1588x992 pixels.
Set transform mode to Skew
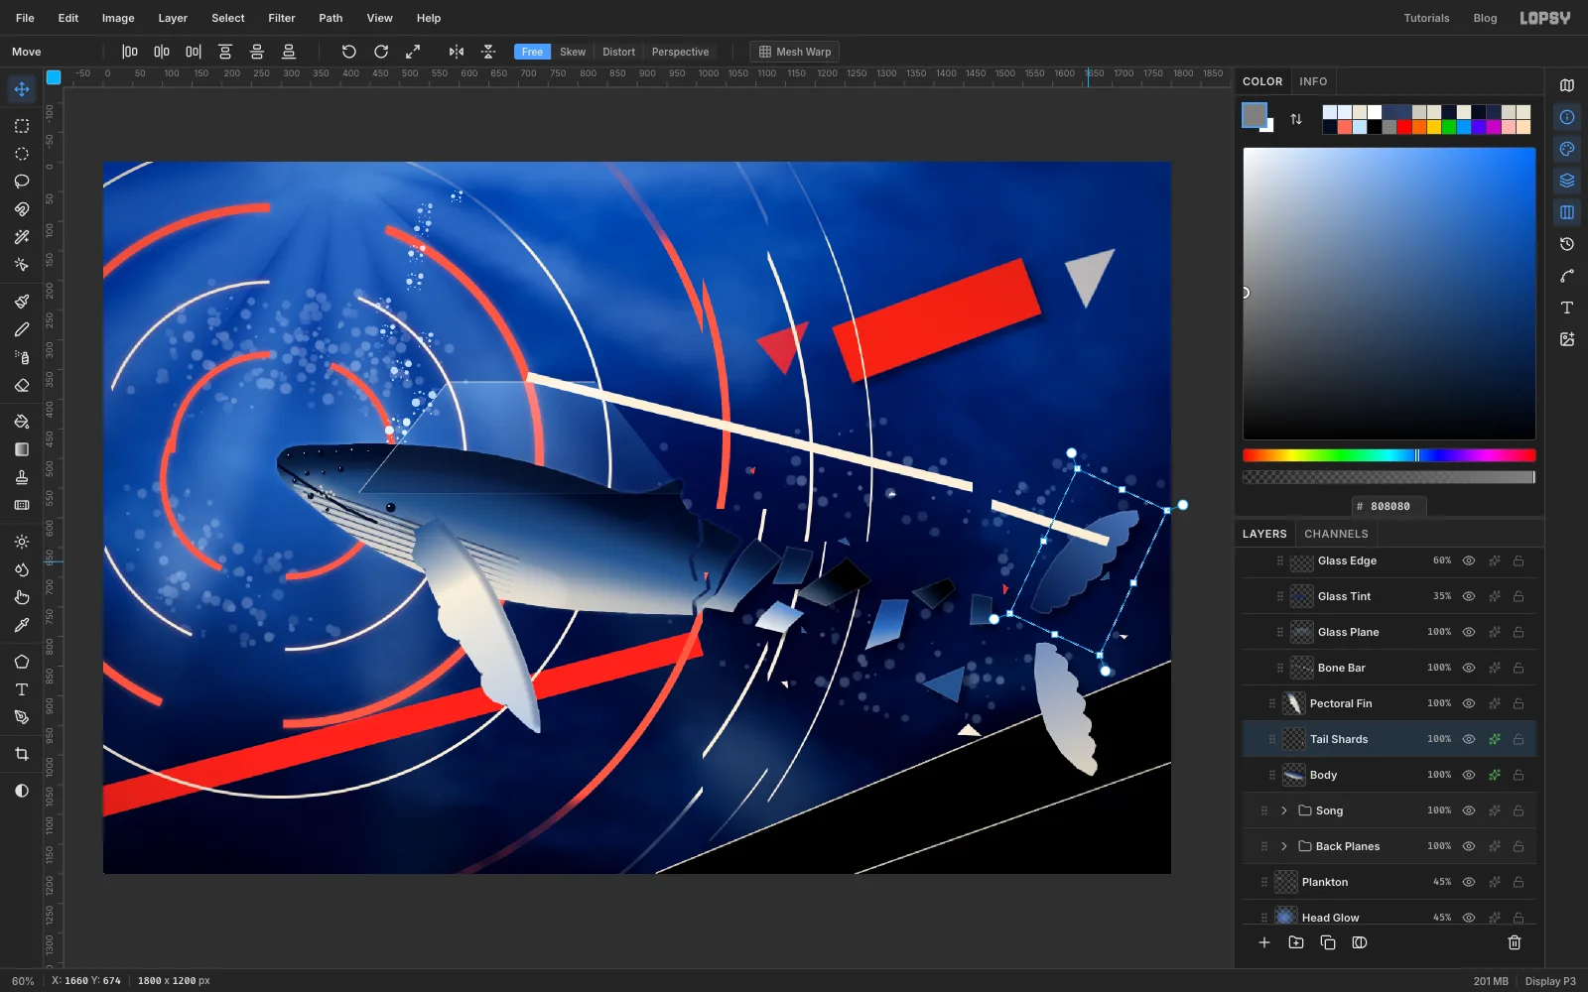(573, 52)
